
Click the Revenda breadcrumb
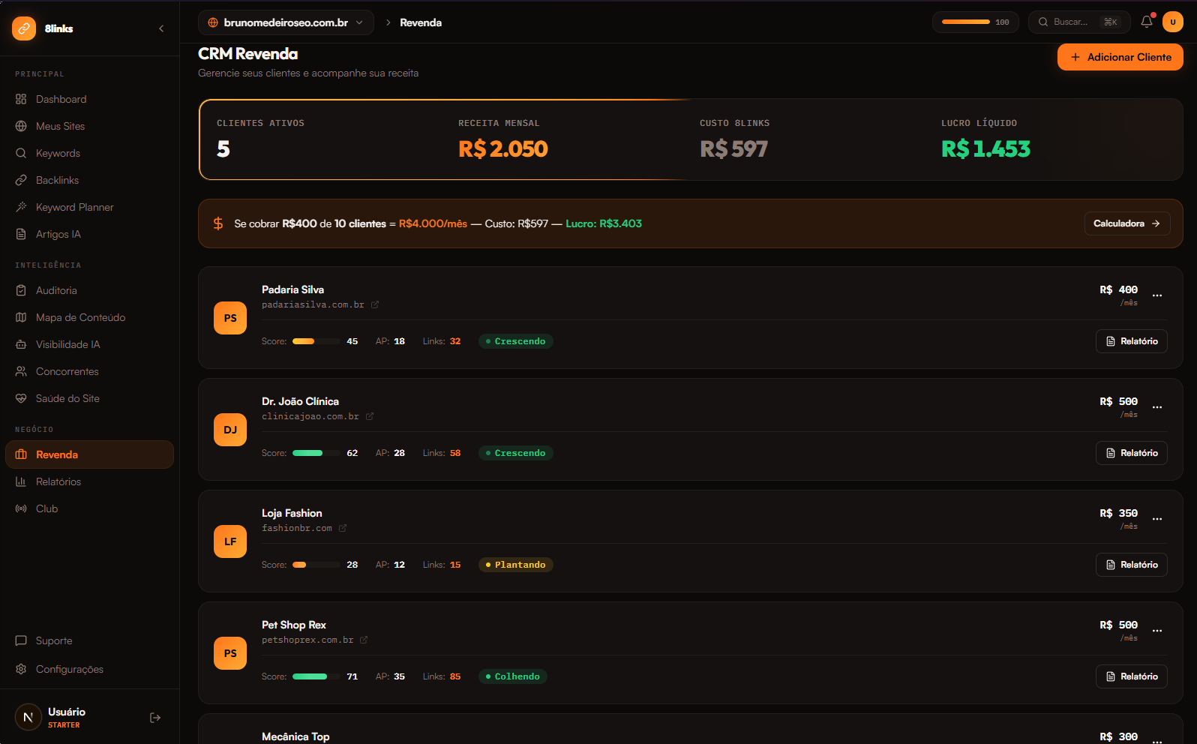pyautogui.click(x=421, y=22)
